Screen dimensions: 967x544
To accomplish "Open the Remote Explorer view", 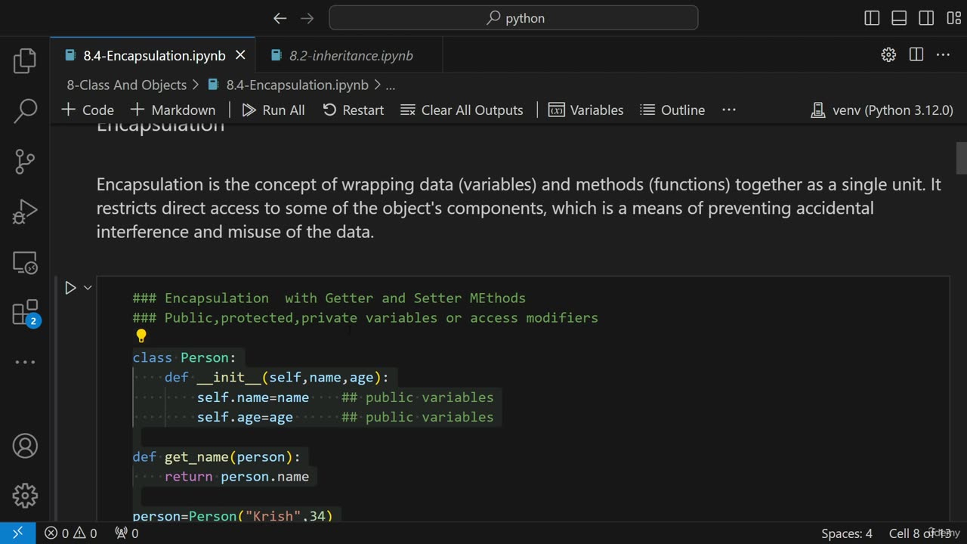I will (x=25, y=262).
